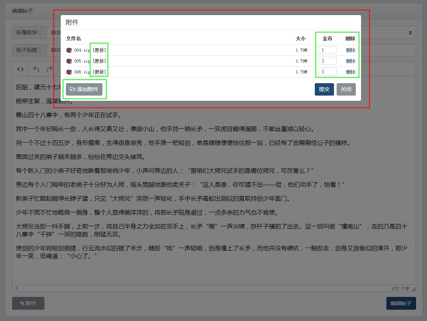The height and width of the screenshot is (321, 427).
Task: Click the 金币 input for 006.zip
Action: click(327, 72)
